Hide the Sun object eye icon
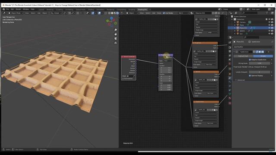276x155 pixels. [269, 34]
